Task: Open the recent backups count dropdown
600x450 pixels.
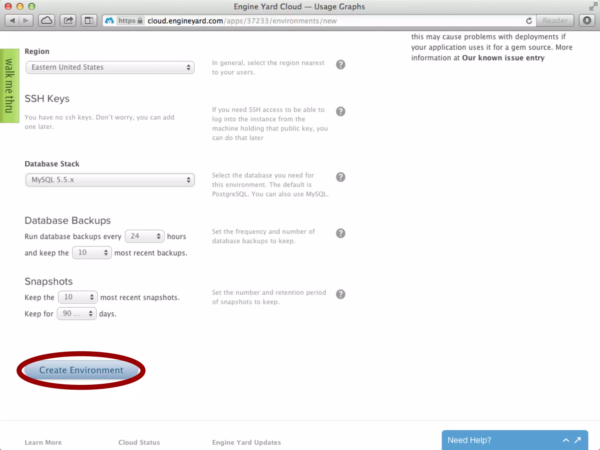Action: pos(92,253)
